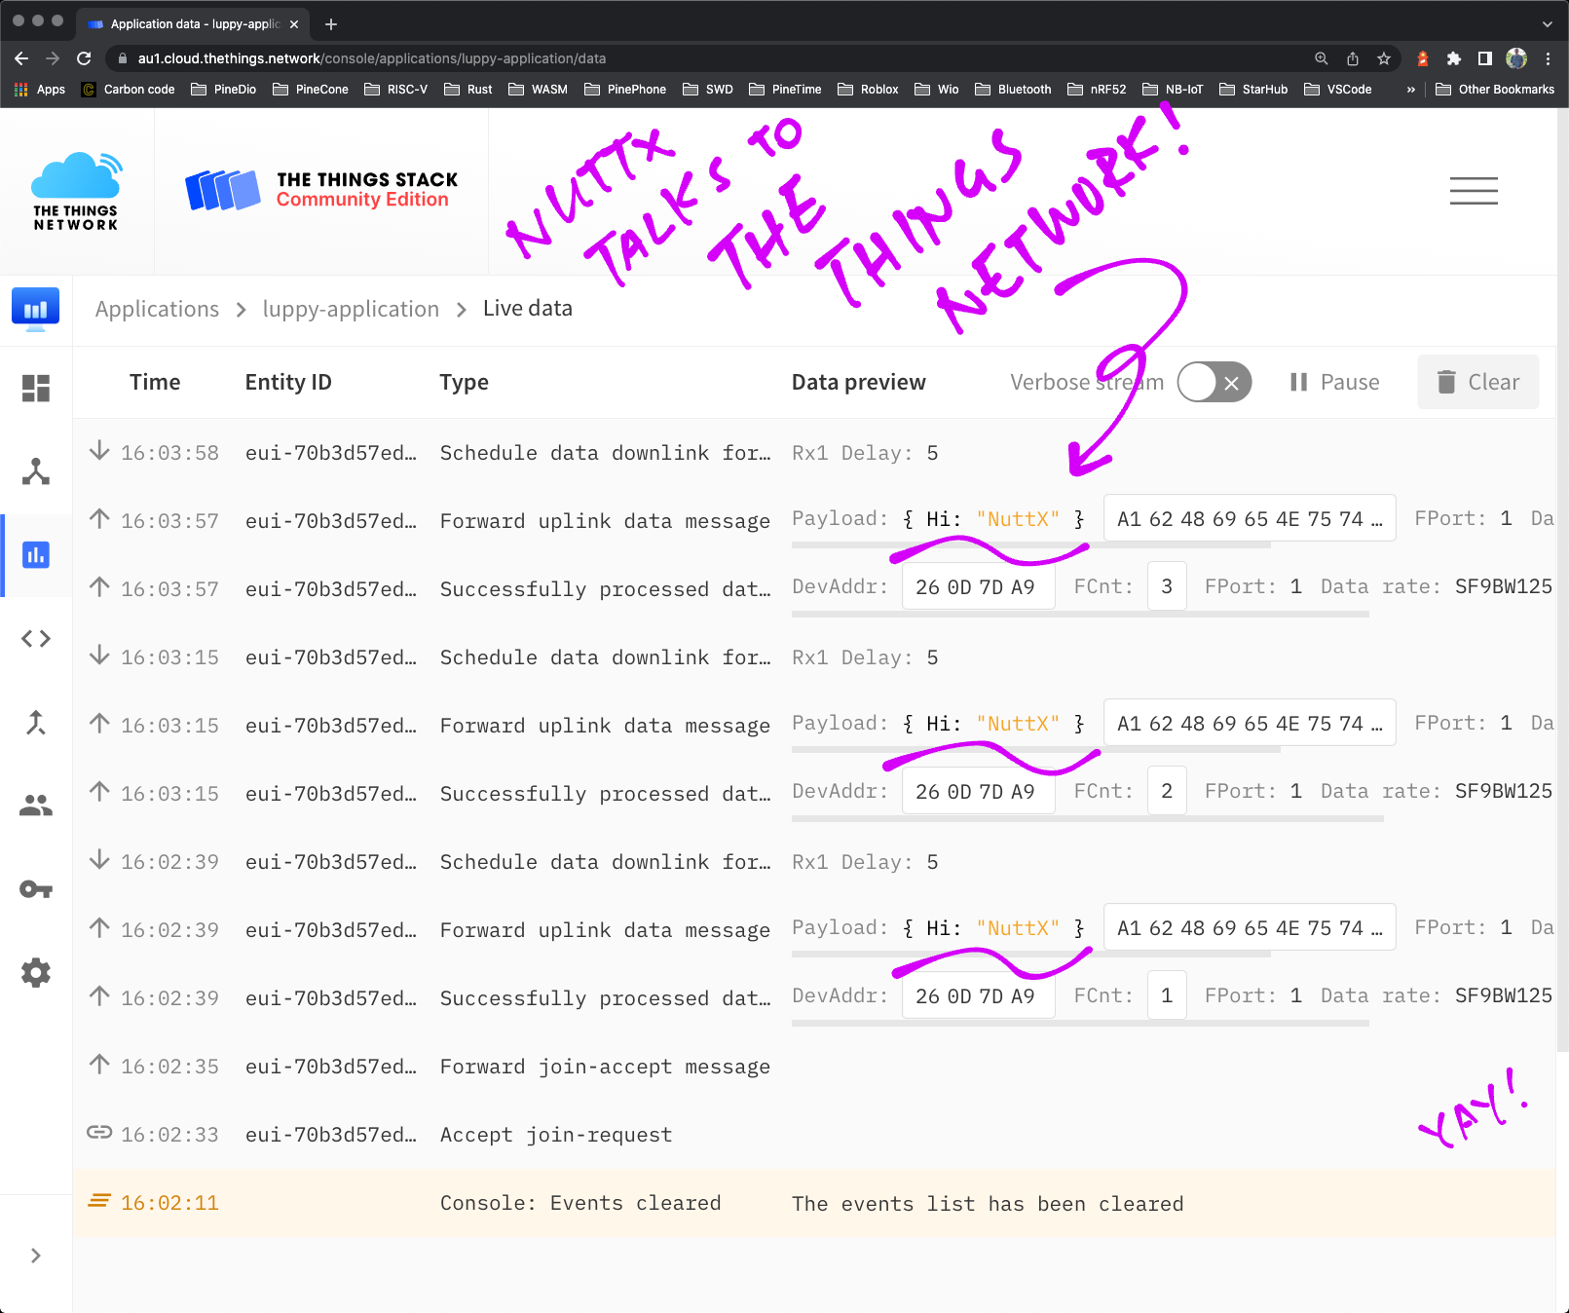Select the End devices icon in sidebar
The height and width of the screenshot is (1313, 1569).
click(36, 471)
